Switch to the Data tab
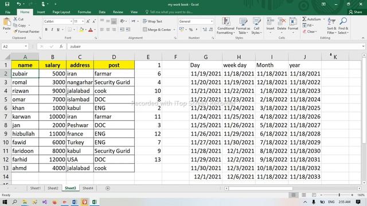The height and width of the screenshot is (206, 367). coord(102,12)
